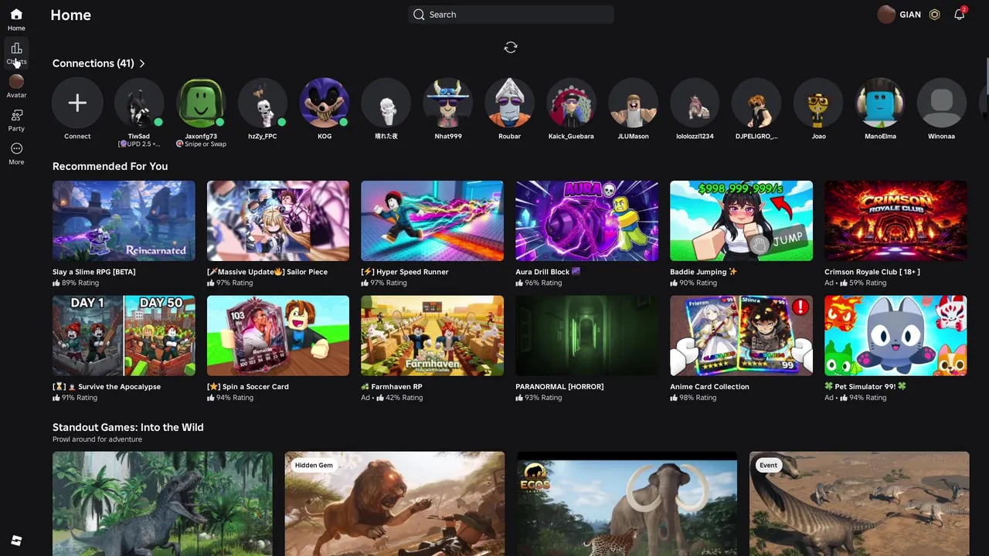989x556 pixels.
Task: Click the Recommended For You heading
Action: coord(110,166)
